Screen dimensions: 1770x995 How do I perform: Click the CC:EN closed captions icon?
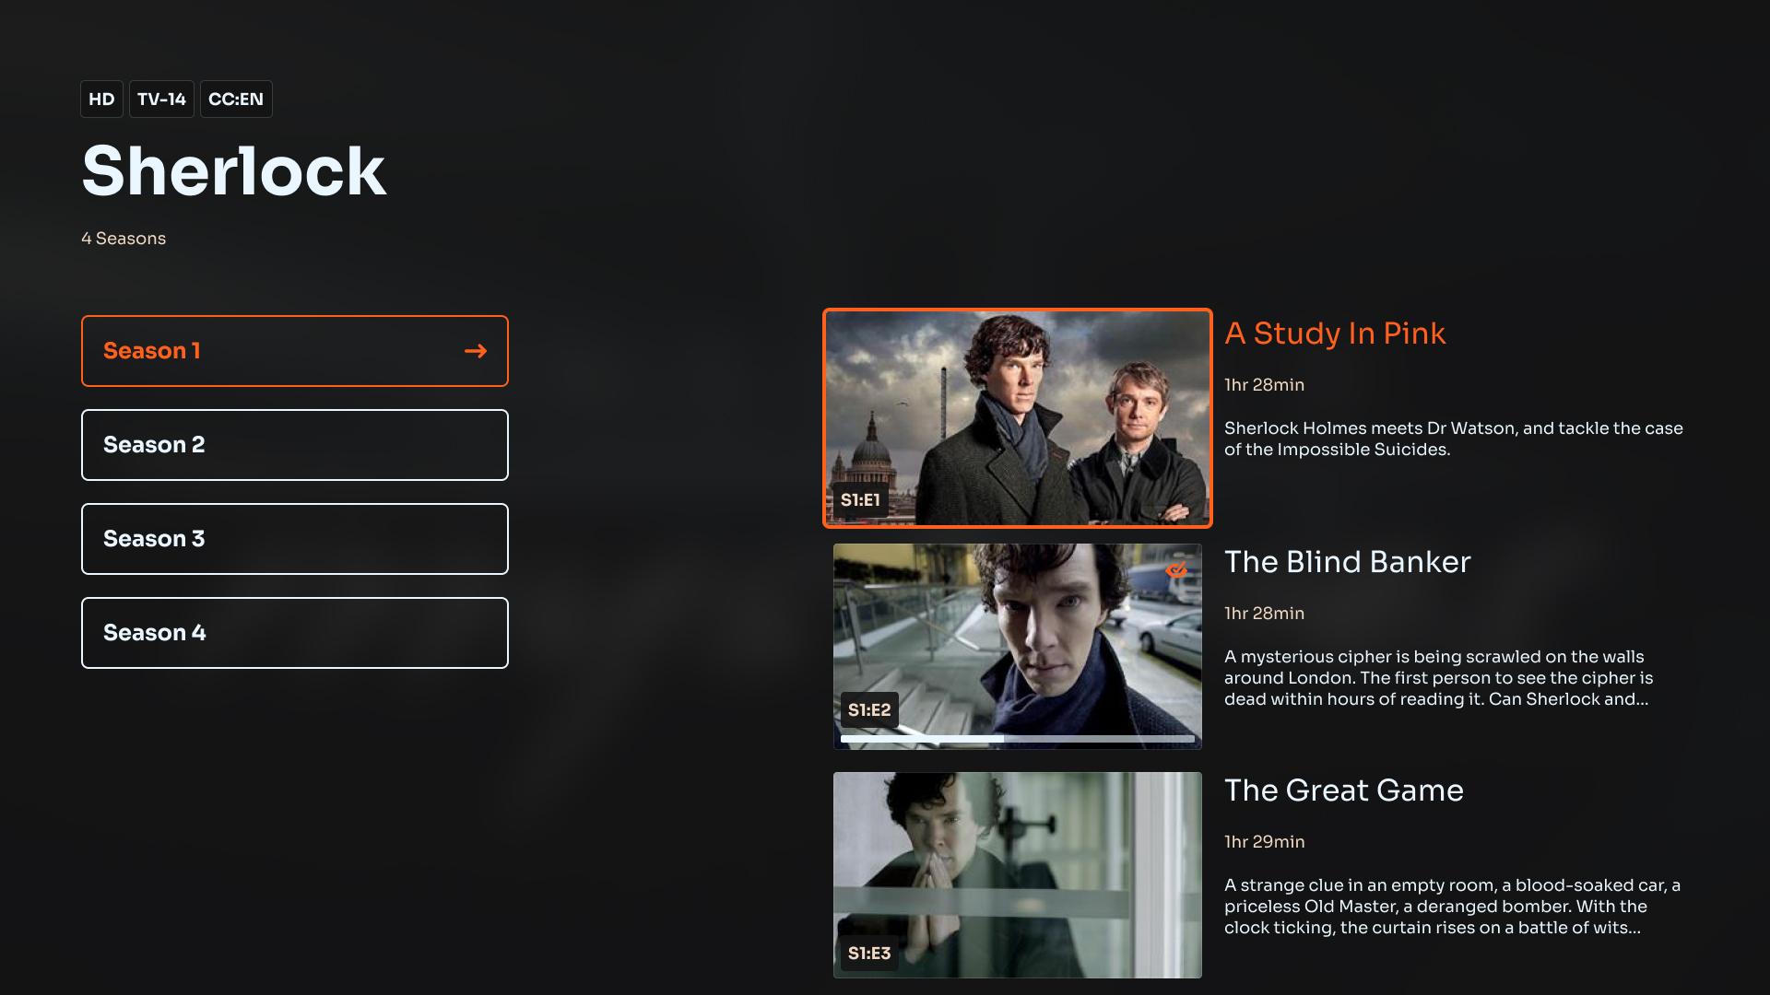click(235, 99)
